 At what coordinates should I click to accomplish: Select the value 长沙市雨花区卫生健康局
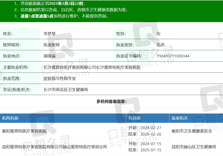coord(66,90)
